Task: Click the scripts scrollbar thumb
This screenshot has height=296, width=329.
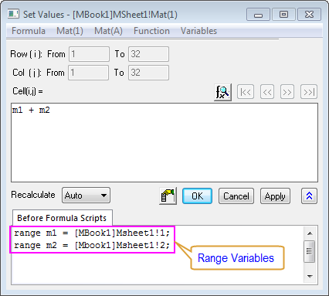Action: click(310, 252)
